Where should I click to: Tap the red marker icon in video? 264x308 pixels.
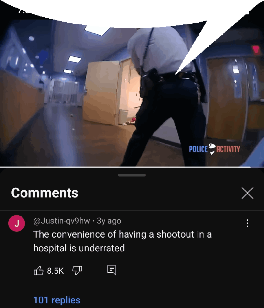(256, 50)
